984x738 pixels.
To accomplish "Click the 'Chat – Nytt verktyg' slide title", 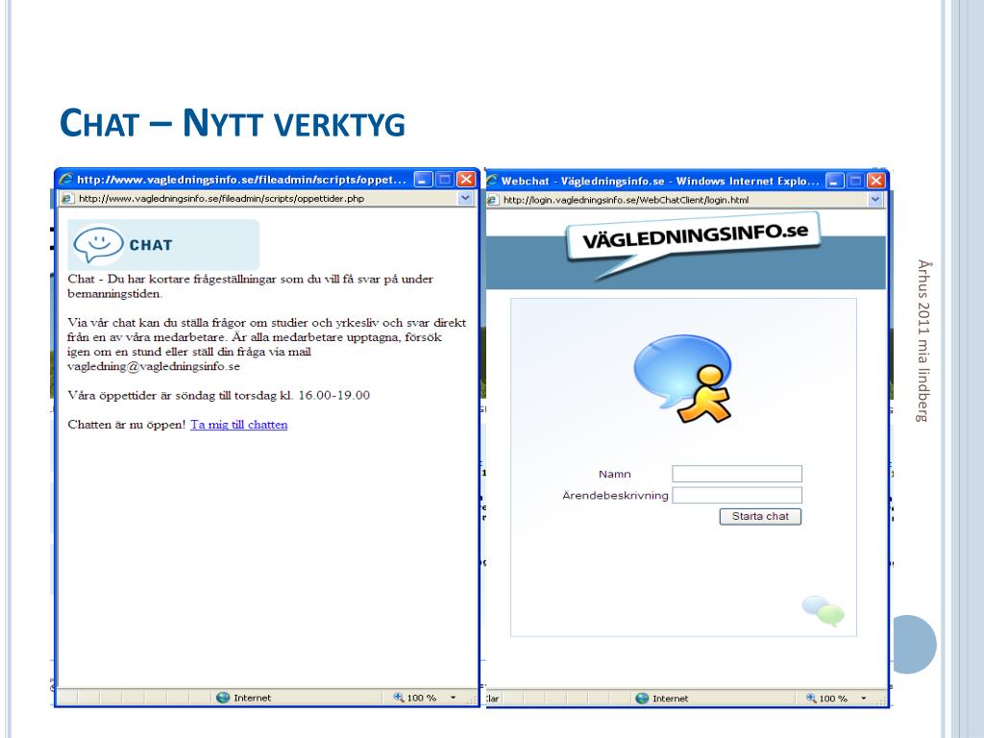I will click(233, 123).
